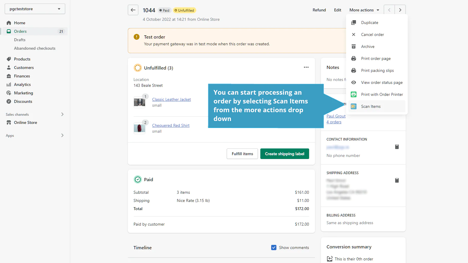Open the pgcteststore store switcher dropdown
Viewport: 468px width, 263px height.
point(35,9)
